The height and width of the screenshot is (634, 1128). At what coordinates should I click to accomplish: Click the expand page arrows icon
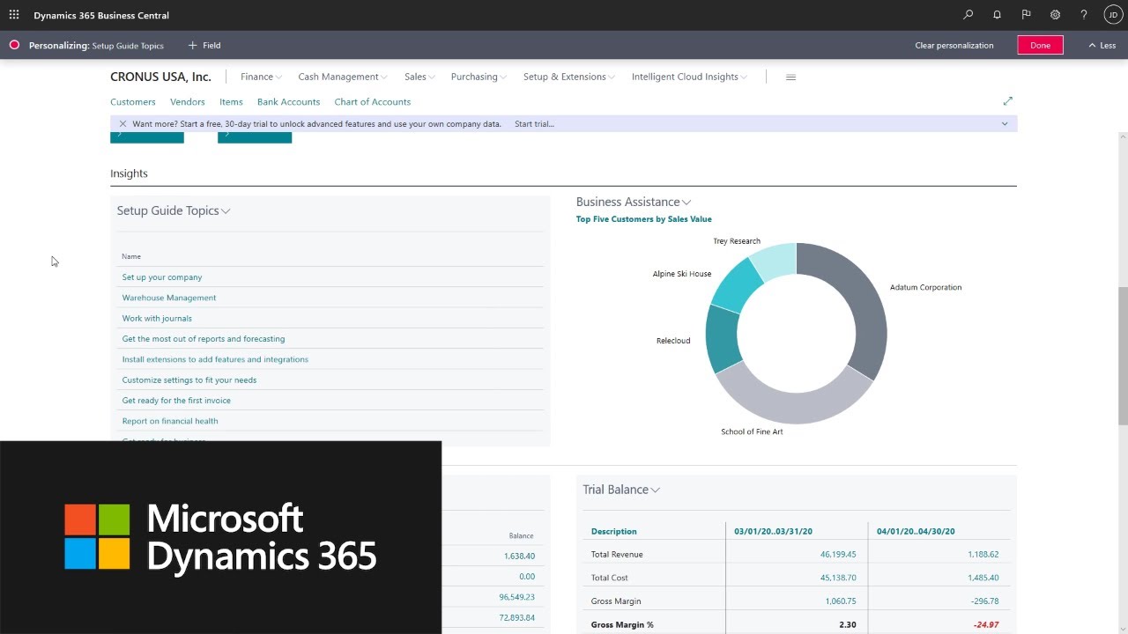(x=1007, y=101)
